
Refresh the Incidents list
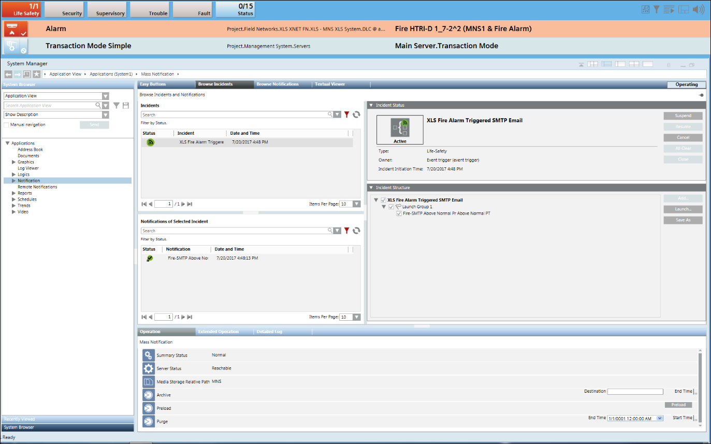(356, 114)
